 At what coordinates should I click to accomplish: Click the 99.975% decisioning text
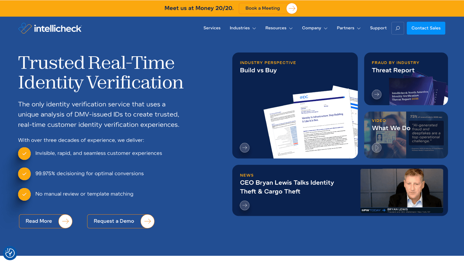pos(89,174)
